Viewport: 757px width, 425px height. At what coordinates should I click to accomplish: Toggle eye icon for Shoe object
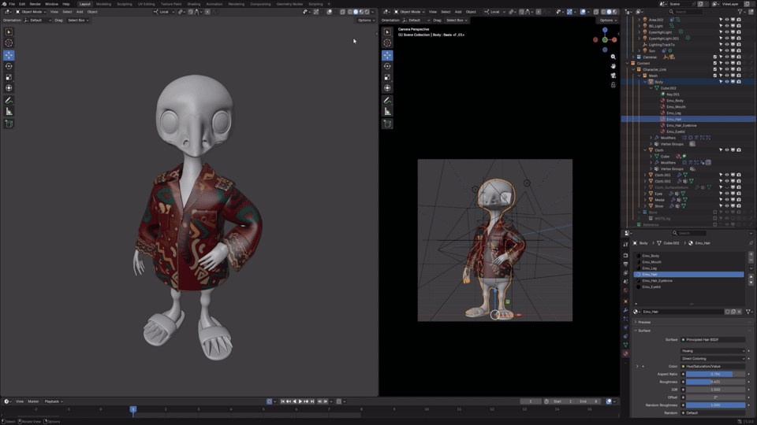(726, 205)
